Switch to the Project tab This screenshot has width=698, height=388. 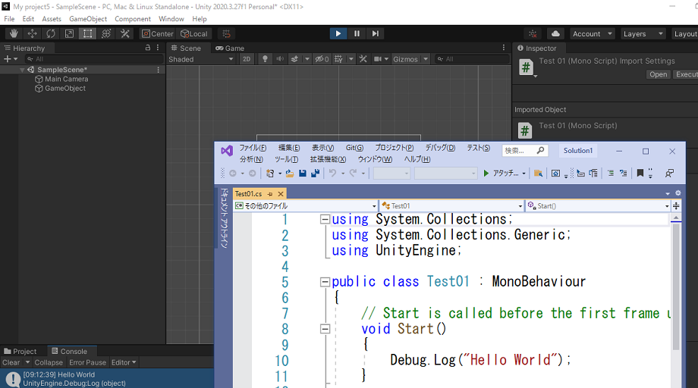coord(20,351)
